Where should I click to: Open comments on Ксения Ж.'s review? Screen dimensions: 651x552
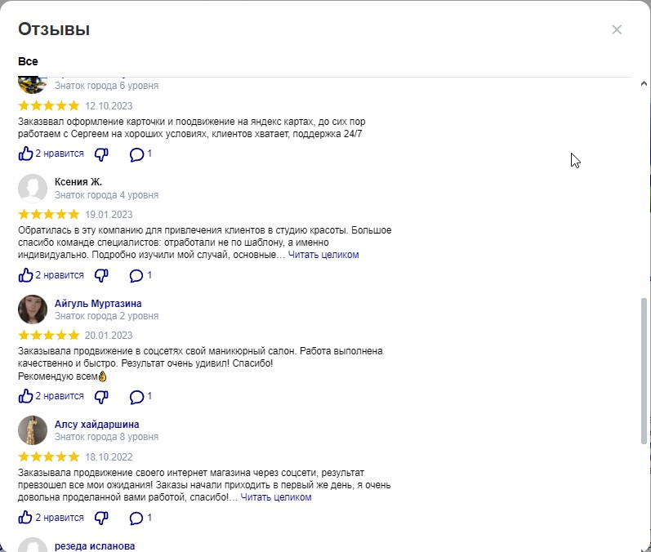[137, 275]
